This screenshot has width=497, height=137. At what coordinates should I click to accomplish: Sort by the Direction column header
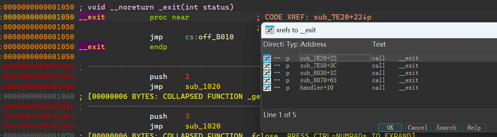coord(273,44)
